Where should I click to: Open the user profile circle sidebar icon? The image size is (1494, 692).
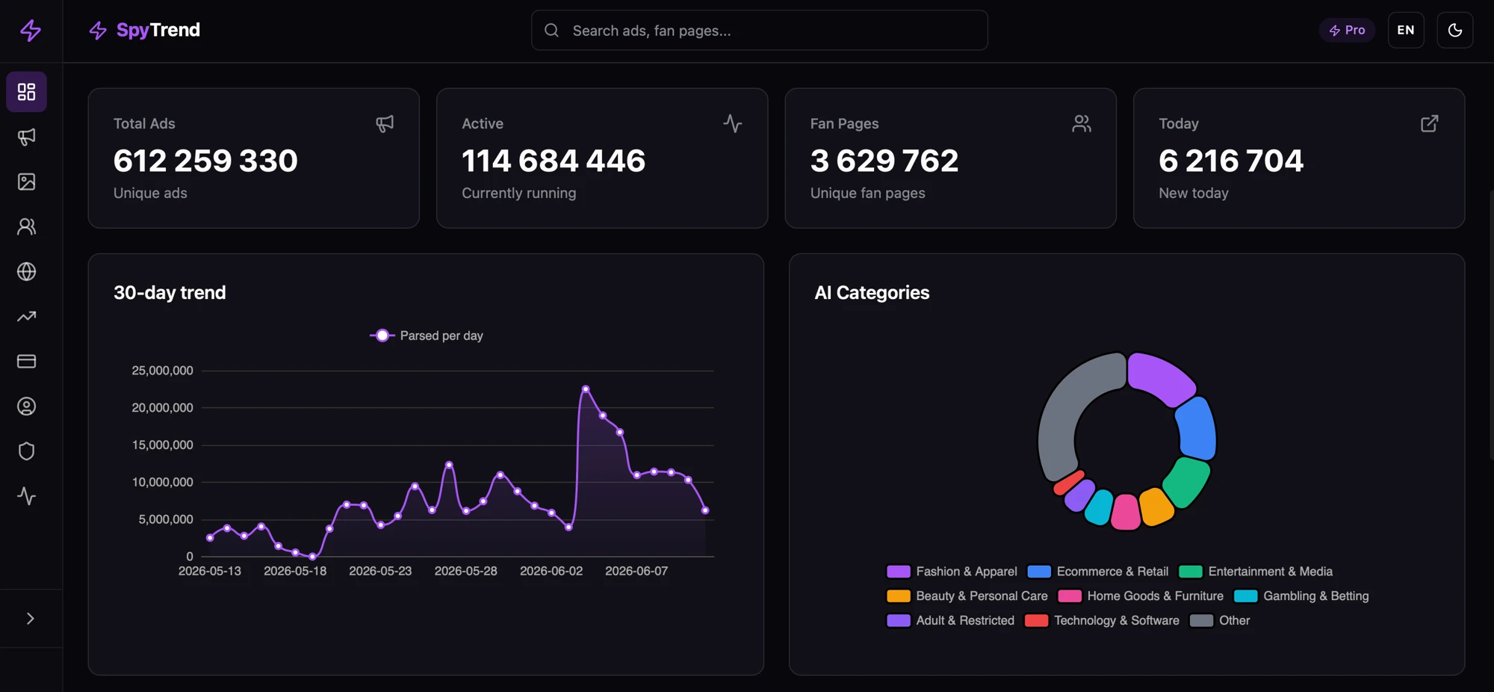[26, 406]
